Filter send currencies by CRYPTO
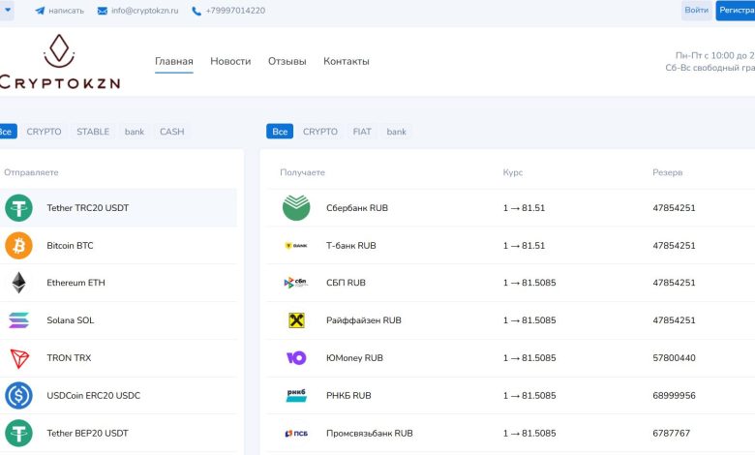Image resolution: width=755 pixels, height=455 pixels. pos(44,132)
